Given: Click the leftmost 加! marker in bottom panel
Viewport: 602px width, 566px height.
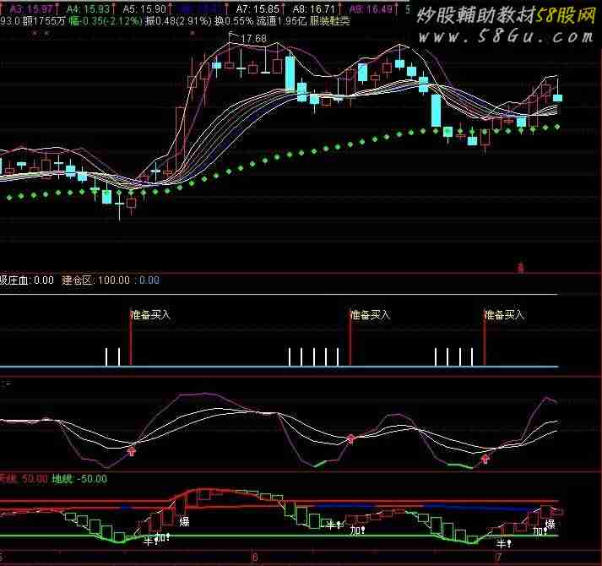Looking at the screenshot, I should [x=163, y=536].
